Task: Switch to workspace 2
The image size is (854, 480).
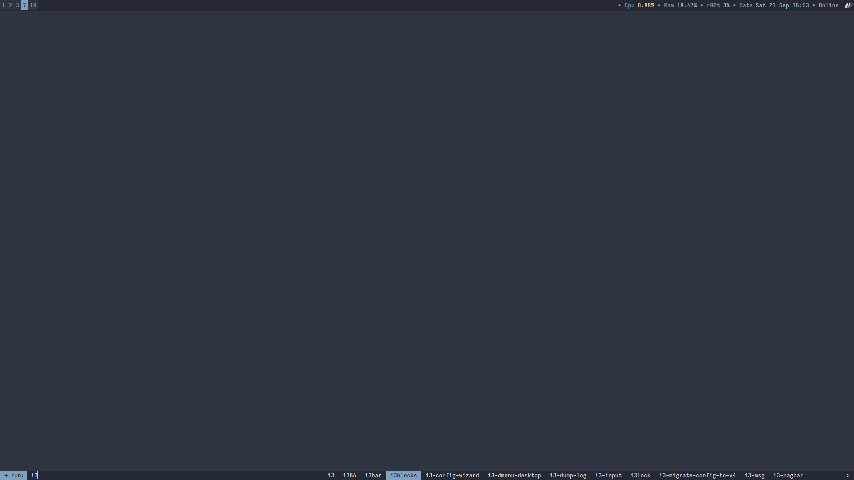Action: point(10,5)
